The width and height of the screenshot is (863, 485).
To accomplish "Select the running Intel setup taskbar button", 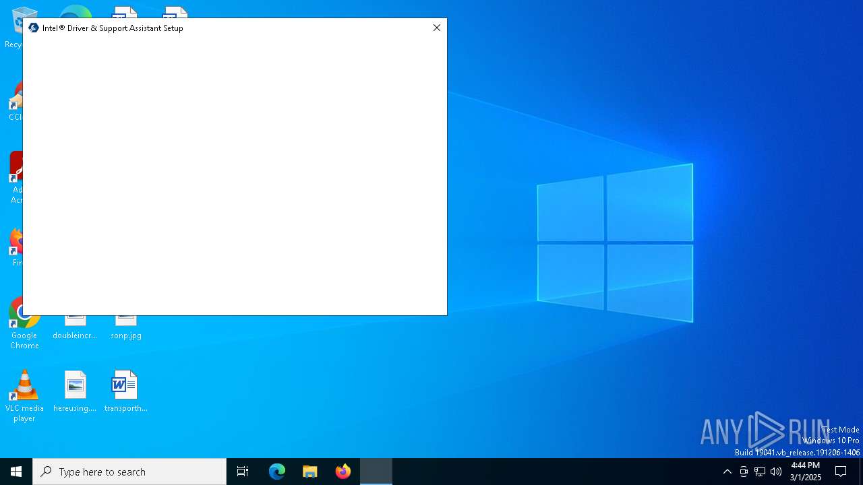I will point(376,472).
